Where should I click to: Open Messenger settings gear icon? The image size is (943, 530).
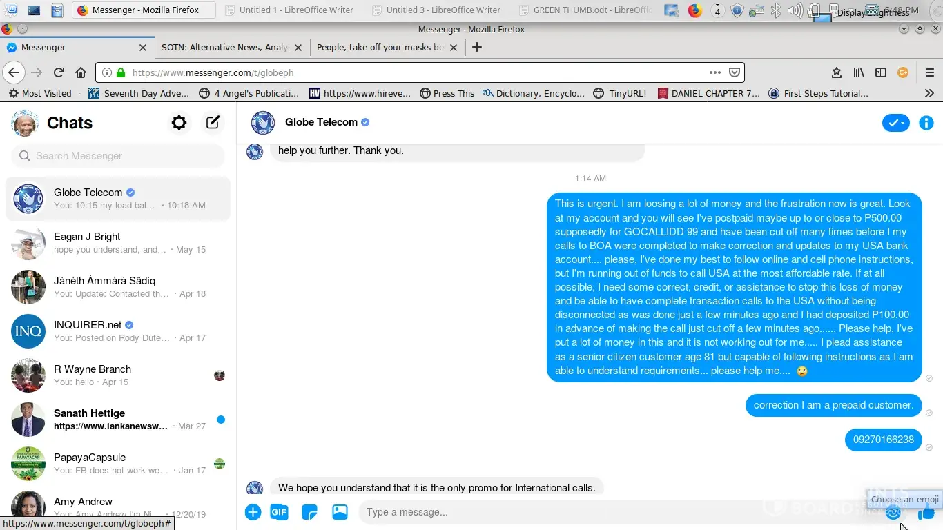pyautogui.click(x=179, y=123)
